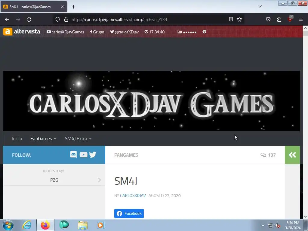Toggle reader view icon in the address bar
This screenshot has height=231, width=308.
[231, 19]
